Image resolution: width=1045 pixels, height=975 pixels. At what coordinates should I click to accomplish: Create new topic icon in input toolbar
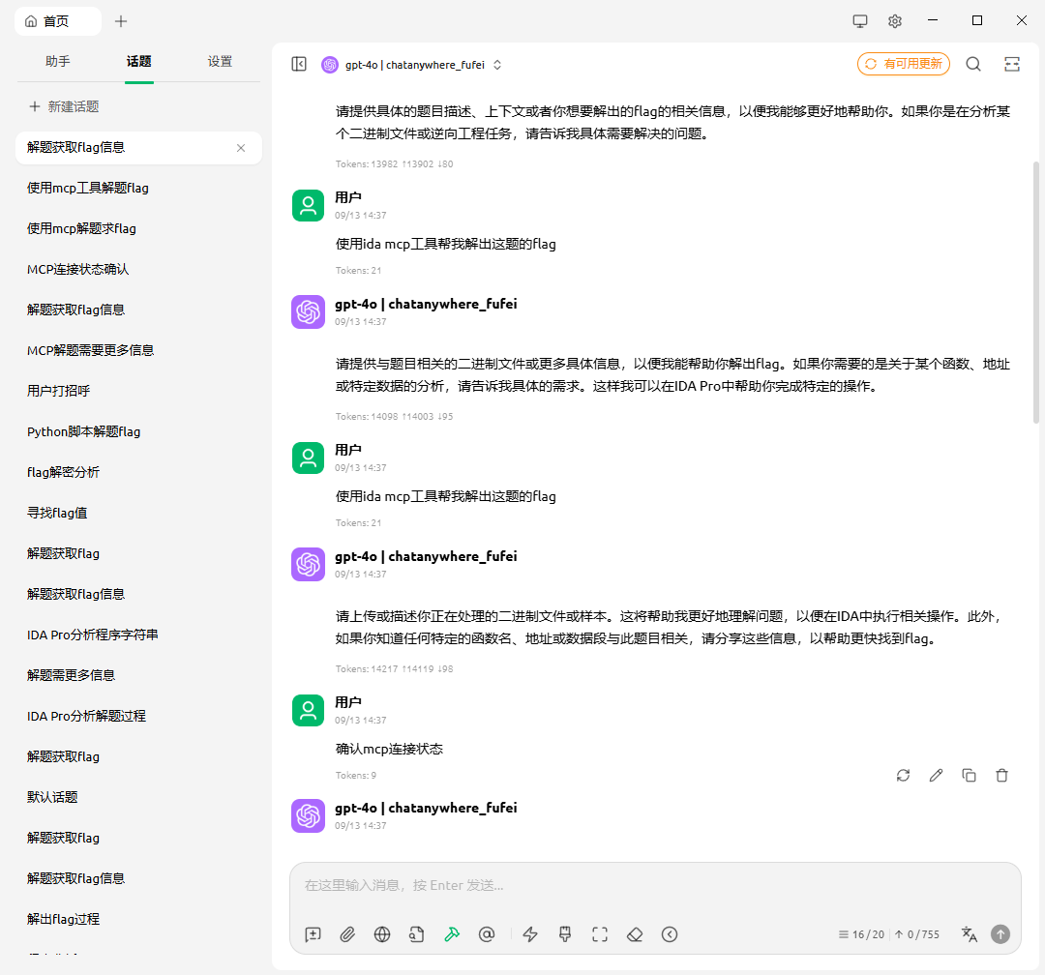click(x=313, y=934)
